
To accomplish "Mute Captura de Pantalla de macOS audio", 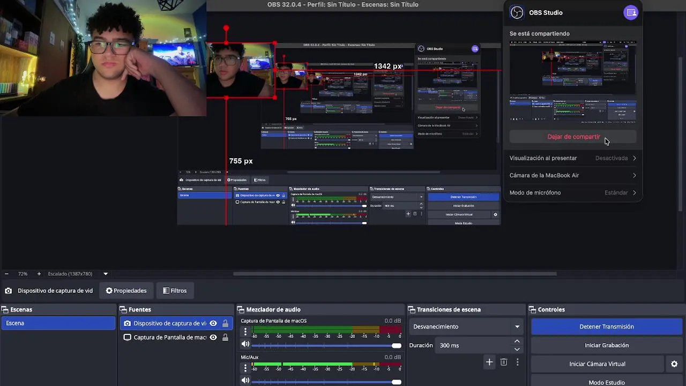I will pyautogui.click(x=245, y=344).
